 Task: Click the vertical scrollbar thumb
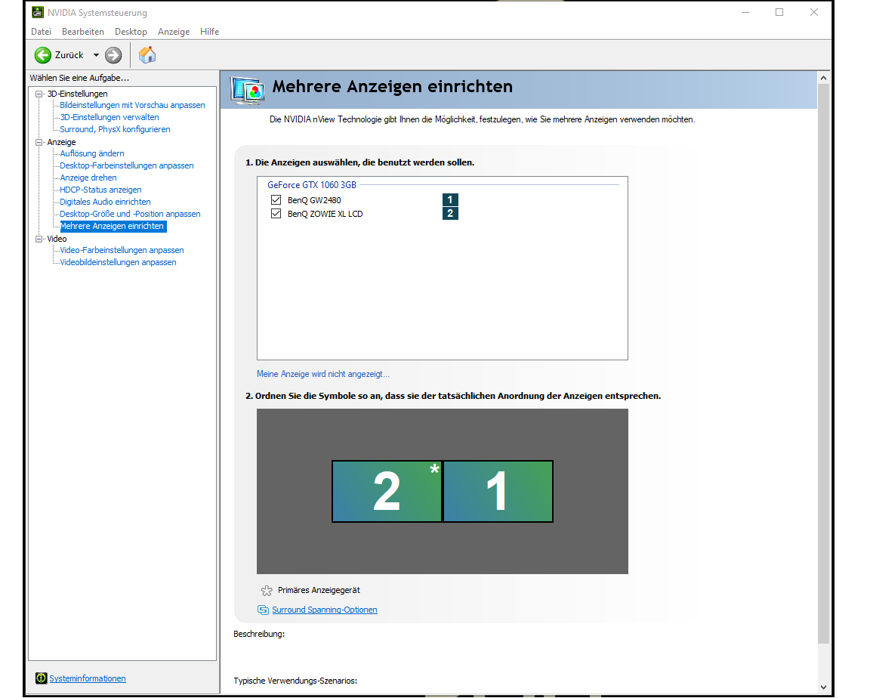823,364
